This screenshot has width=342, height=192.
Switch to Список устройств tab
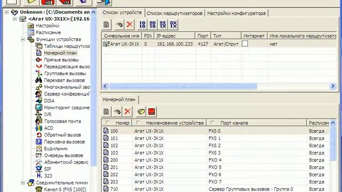click(x=122, y=13)
